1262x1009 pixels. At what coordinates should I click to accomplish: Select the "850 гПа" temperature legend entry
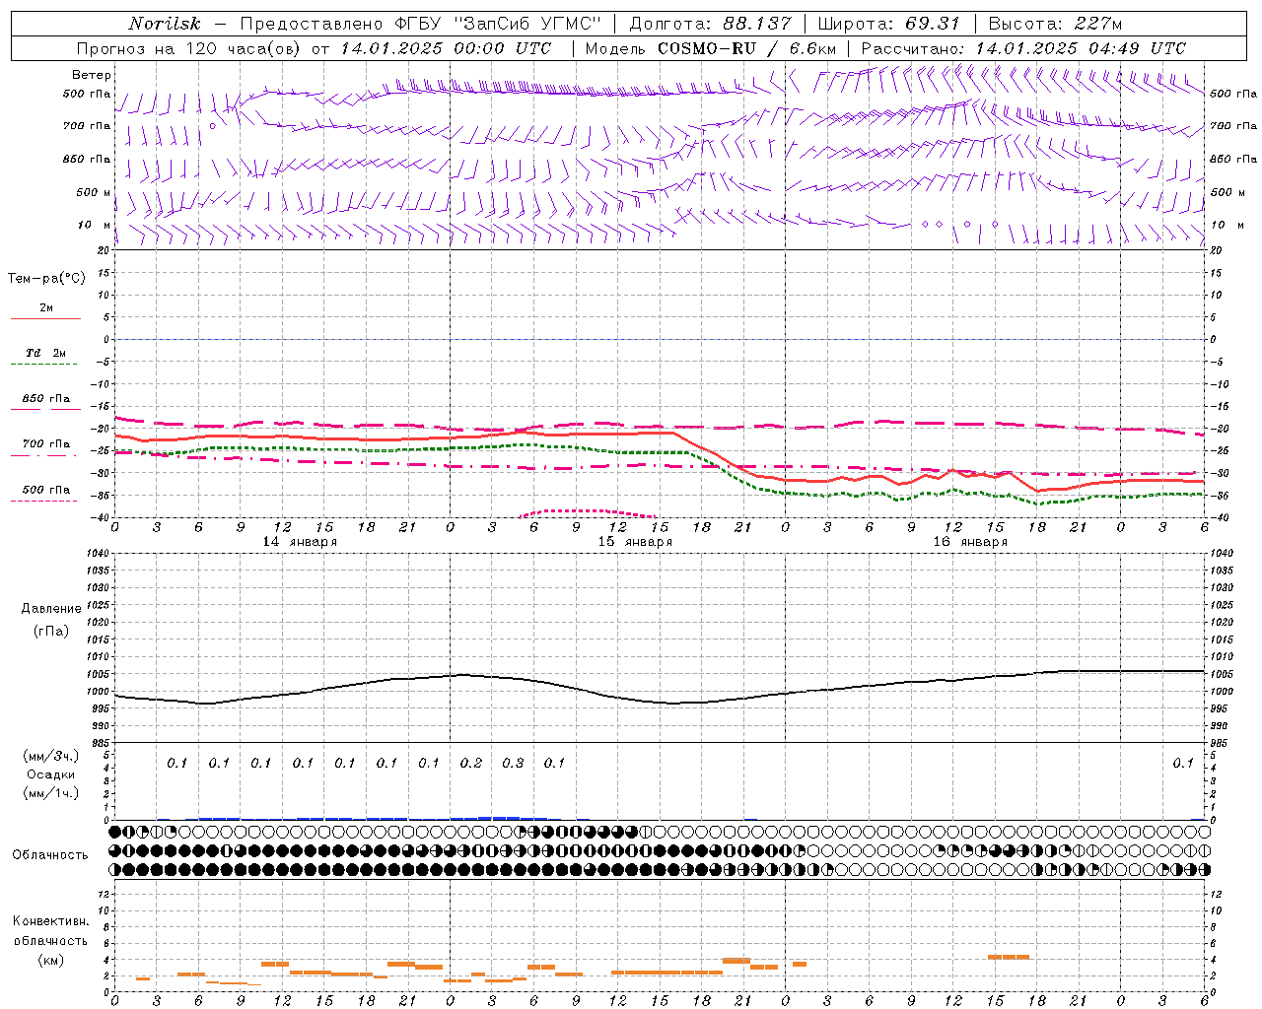pyautogui.click(x=46, y=399)
